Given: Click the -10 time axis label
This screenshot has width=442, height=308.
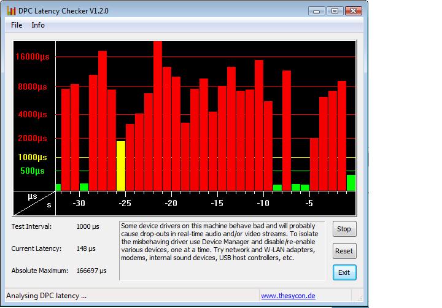Looking at the screenshot, I should tap(263, 203).
